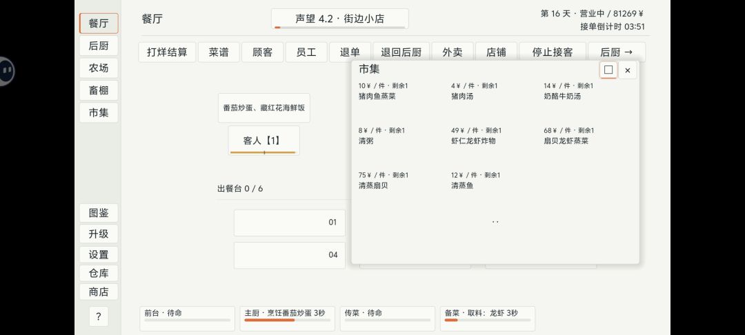Tap the floating assistant bubble on left edge
The width and height of the screenshot is (745, 335).
coord(5,71)
